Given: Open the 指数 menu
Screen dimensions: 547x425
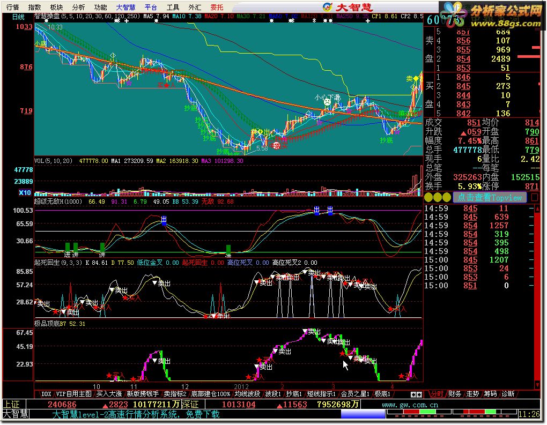Looking at the screenshot, I should pyautogui.click(x=34, y=8).
